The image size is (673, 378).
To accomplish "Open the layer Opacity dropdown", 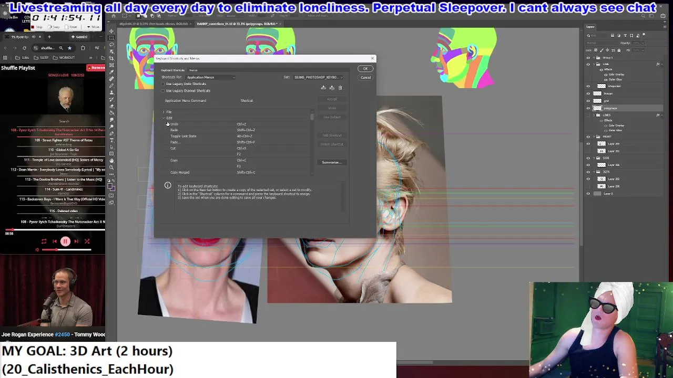I will (643, 43).
